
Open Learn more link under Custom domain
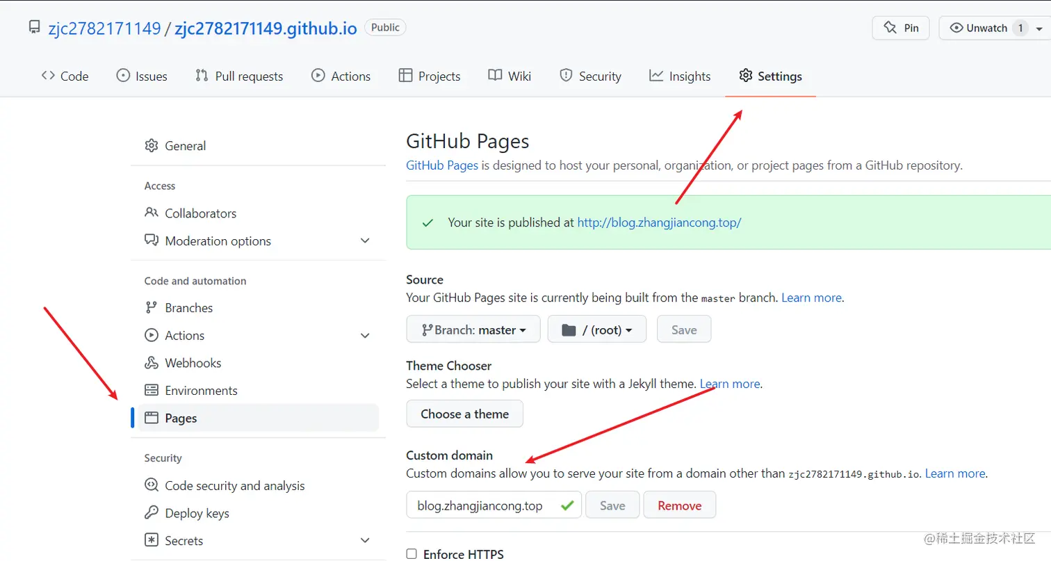pos(955,473)
